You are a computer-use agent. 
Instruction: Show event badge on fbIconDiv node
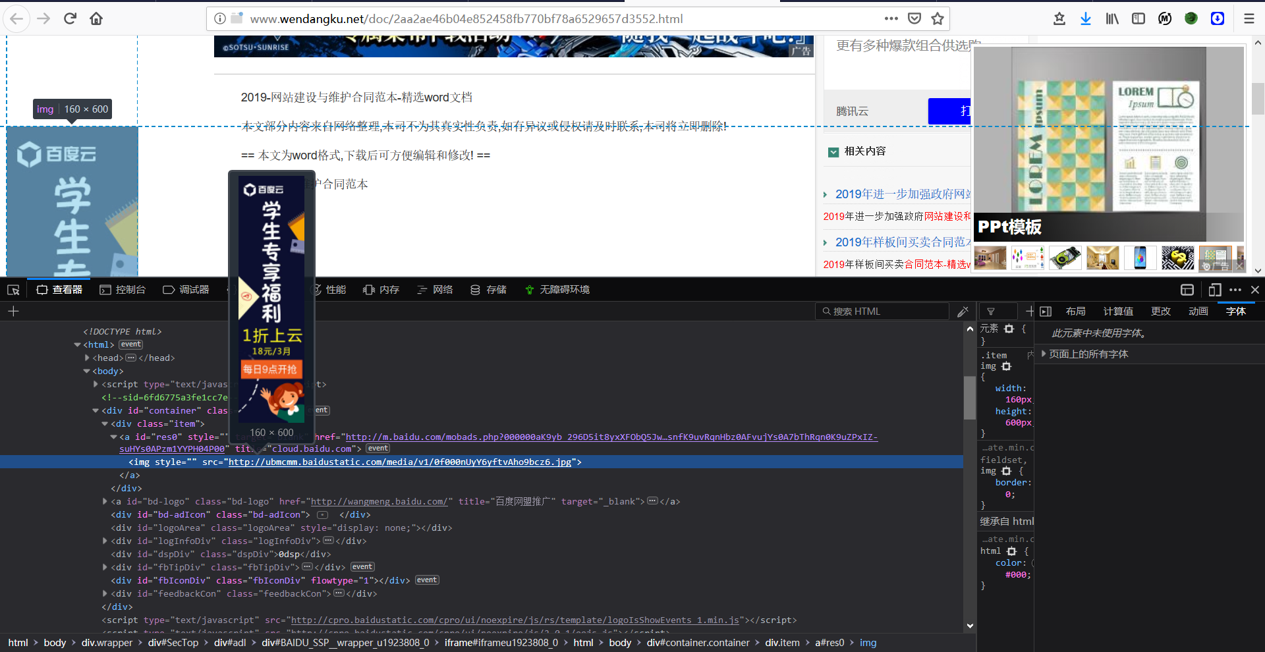click(x=426, y=580)
